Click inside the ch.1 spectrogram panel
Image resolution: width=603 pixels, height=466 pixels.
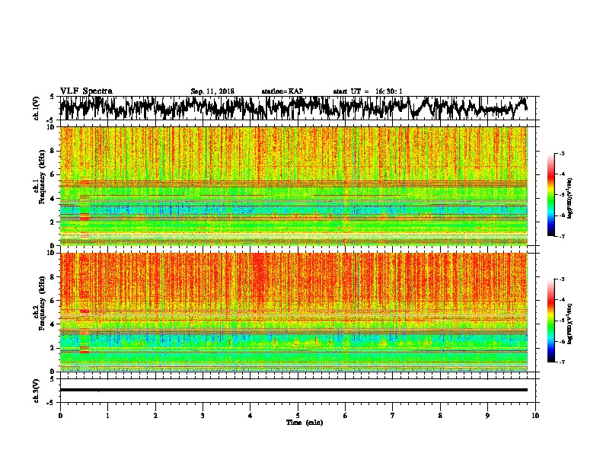pos(293,186)
